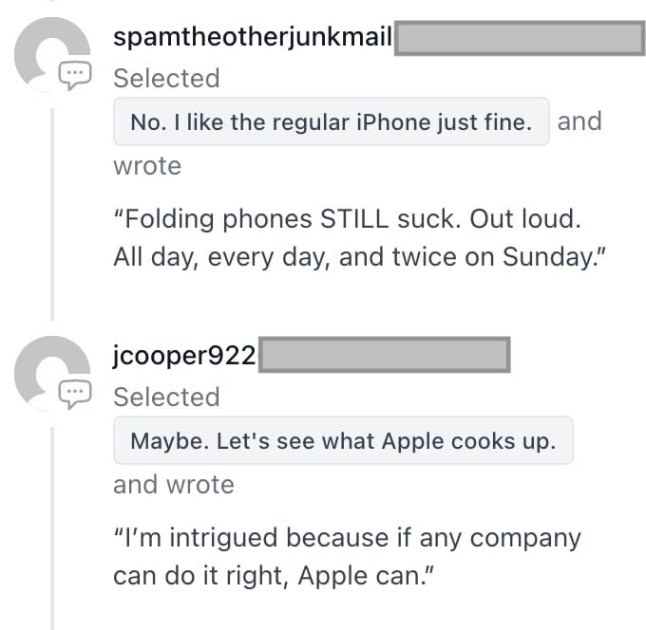Viewport: 646px width, 630px height.
Task: Click 'can do it right, Apple can' line
Action: coord(274,576)
